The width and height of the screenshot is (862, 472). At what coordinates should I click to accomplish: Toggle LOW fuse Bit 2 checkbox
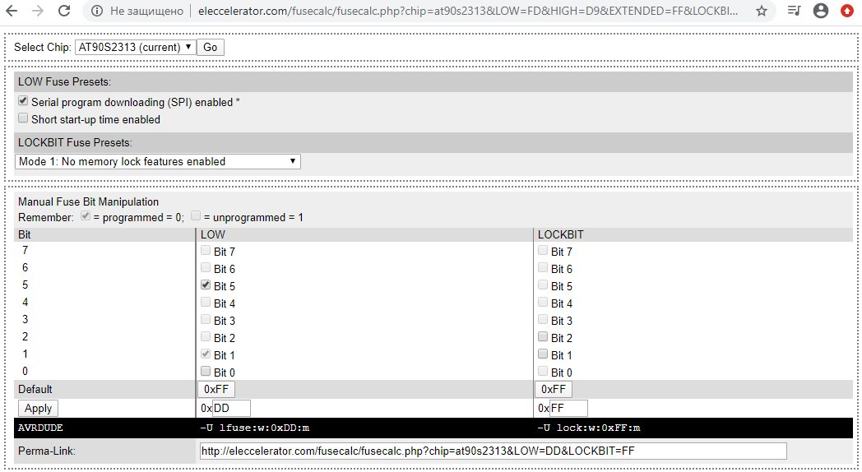pyautogui.click(x=206, y=337)
